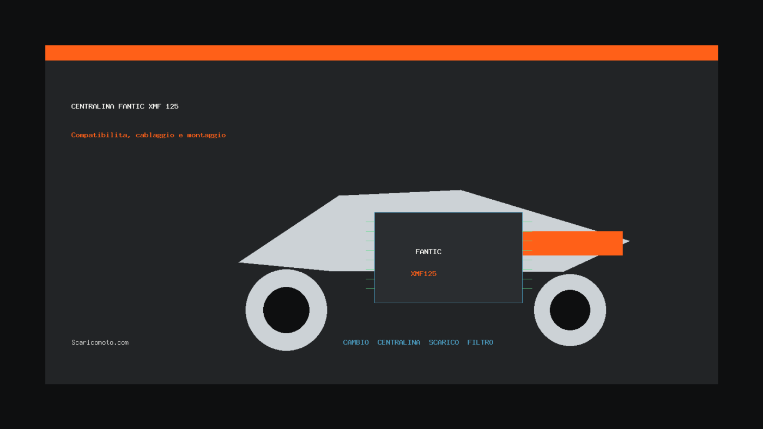The width and height of the screenshot is (763, 429).
Task: Open the CAMBIO link
Action: (356, 342)
